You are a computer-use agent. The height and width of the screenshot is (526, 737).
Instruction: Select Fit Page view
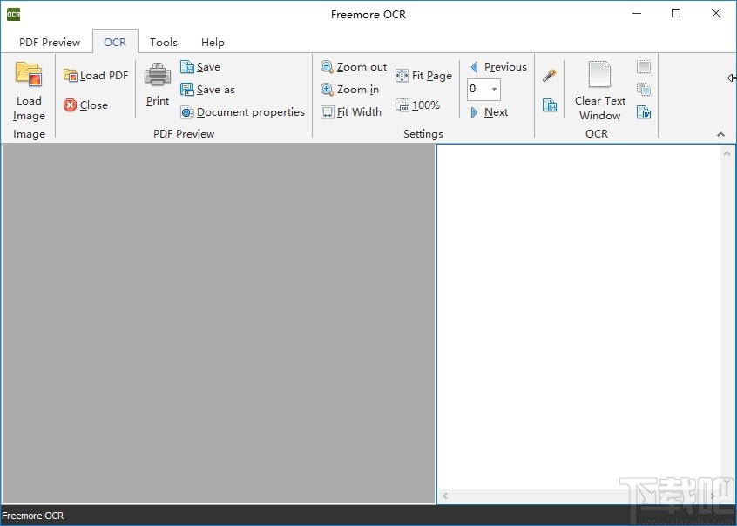423,75
